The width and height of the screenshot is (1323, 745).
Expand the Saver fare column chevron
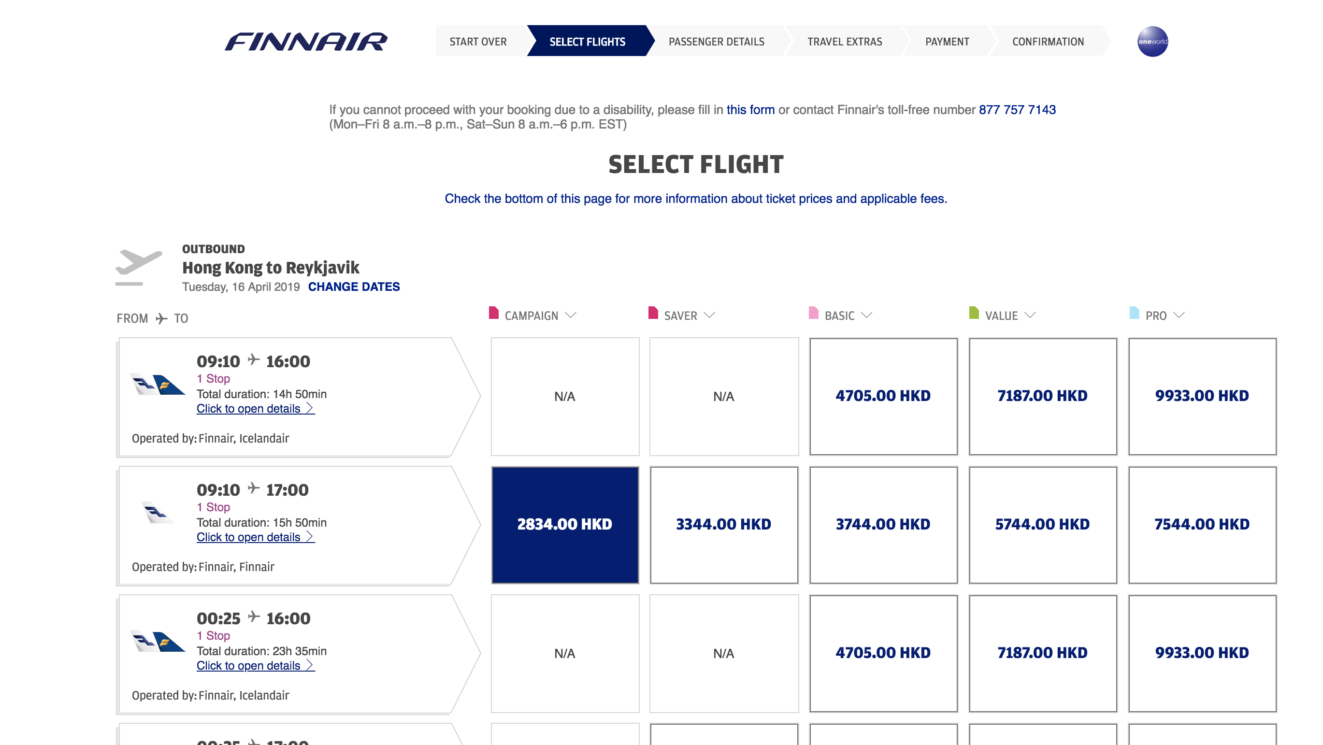point(709,315)
